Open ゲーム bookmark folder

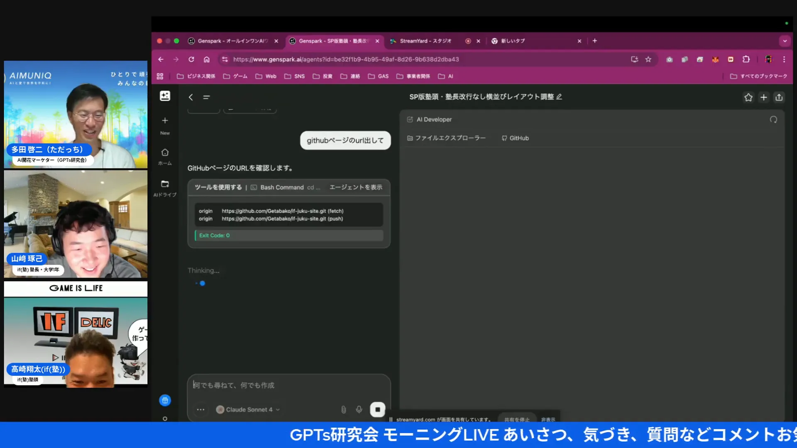click(x=235, y=76)
